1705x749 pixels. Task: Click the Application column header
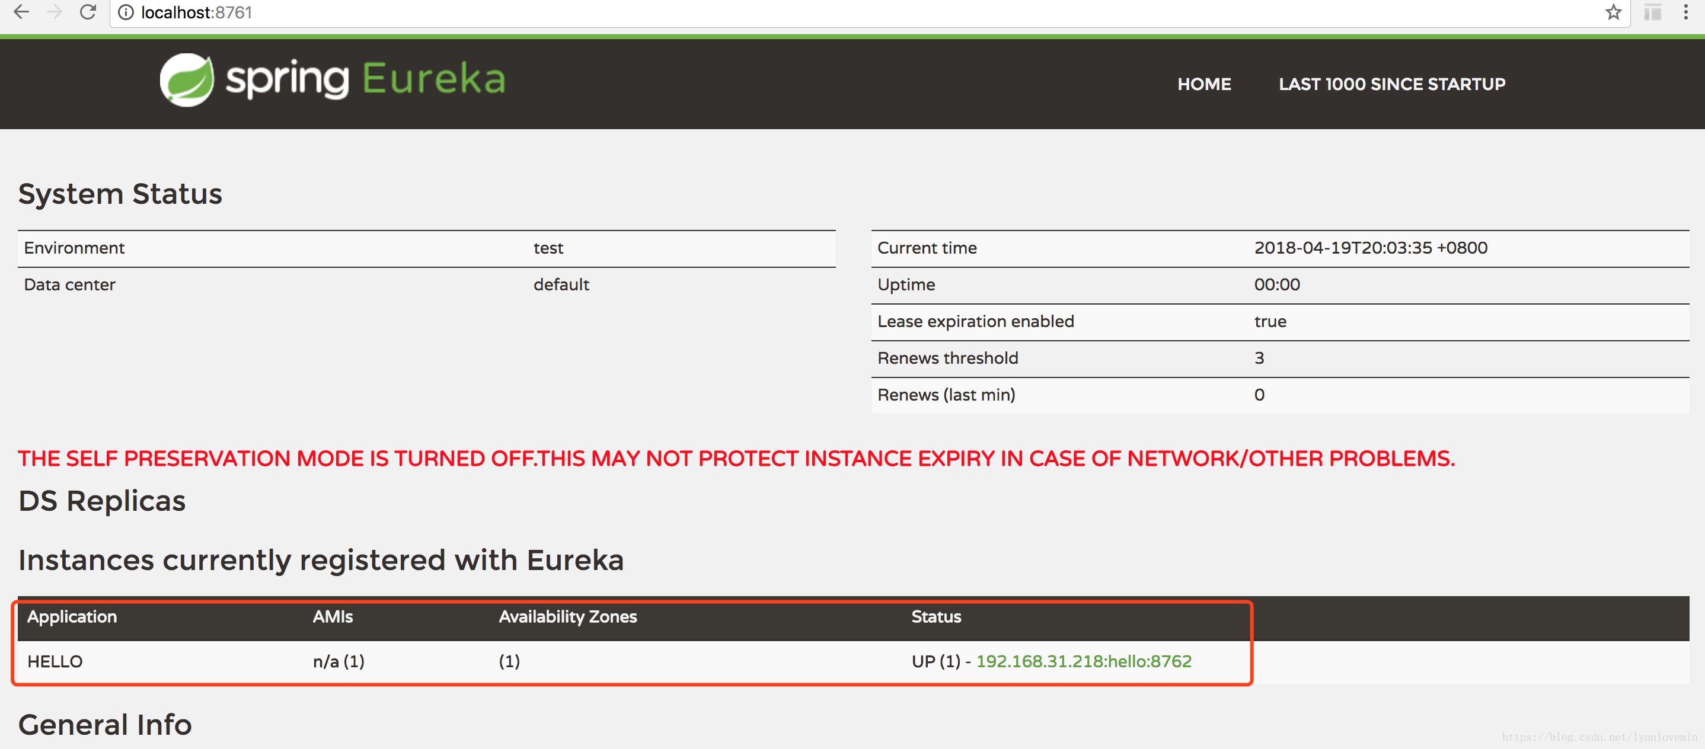(x=72, y=617)
